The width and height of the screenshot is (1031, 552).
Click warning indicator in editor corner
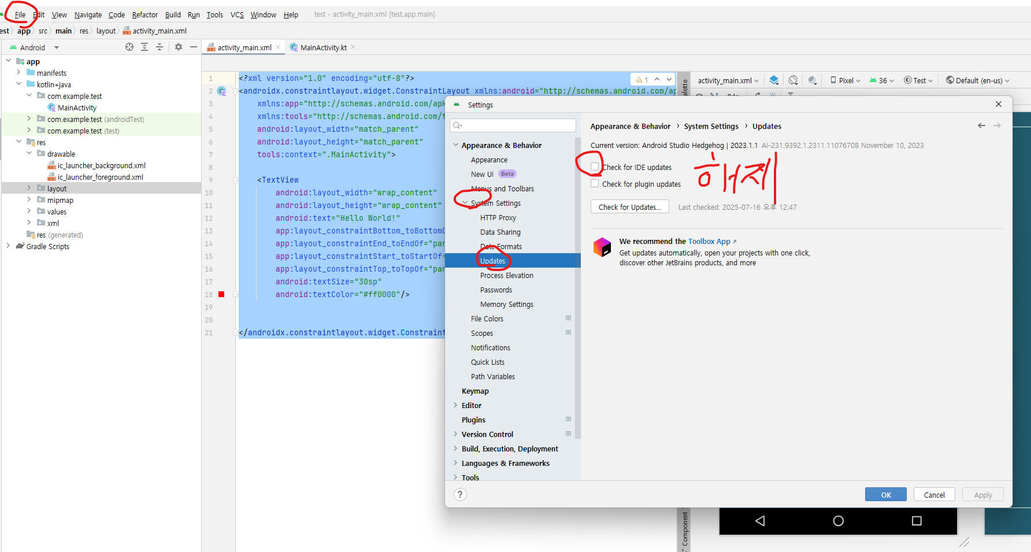641,79
